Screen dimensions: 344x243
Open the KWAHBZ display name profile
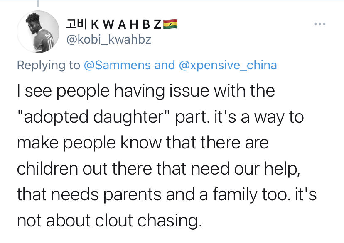(x=122, y=24)
